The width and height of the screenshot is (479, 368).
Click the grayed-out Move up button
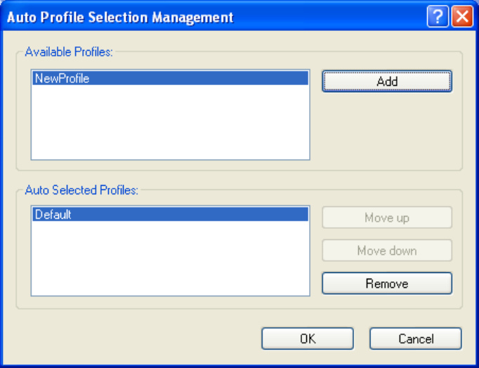[x=387, y=217]
